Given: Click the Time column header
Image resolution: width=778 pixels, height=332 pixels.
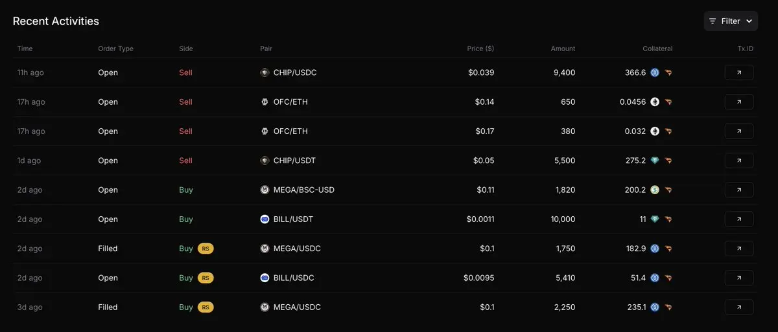Looking at the screenshot, I should [x=25, y=49].
